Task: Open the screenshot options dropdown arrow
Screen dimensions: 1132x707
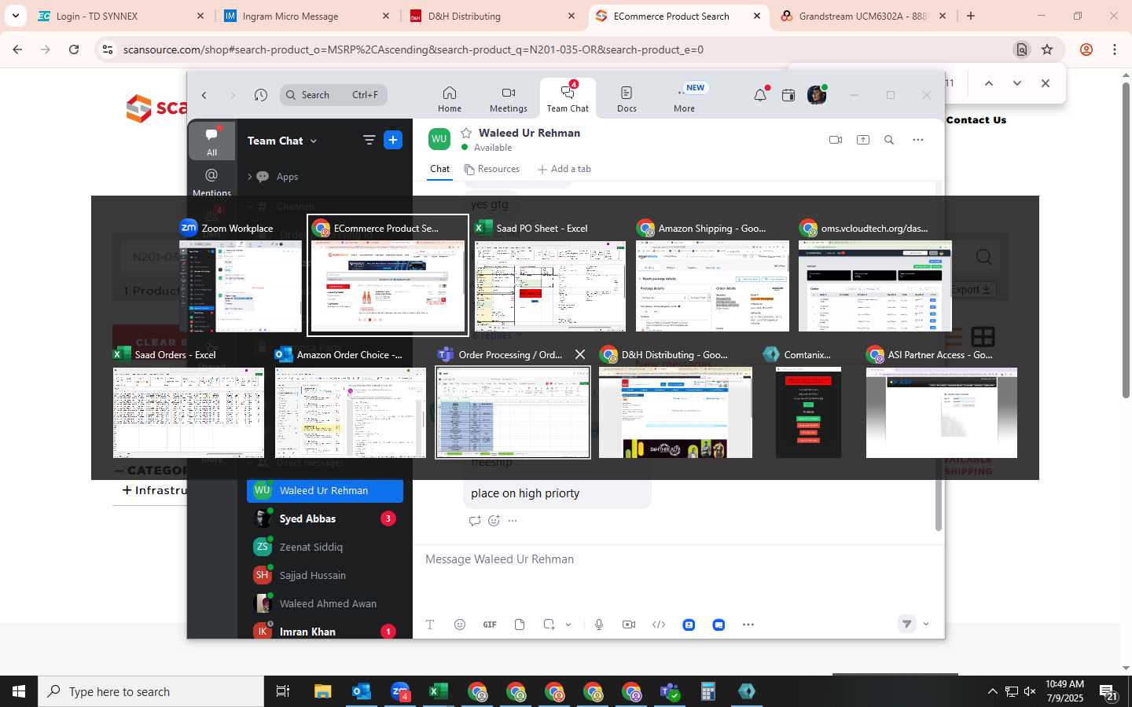Action: [568, 625]
